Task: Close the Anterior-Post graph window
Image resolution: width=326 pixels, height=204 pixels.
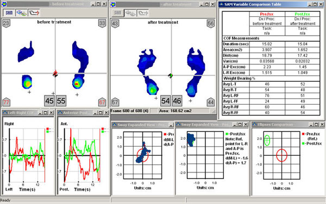Action: (x=106, y=113)
